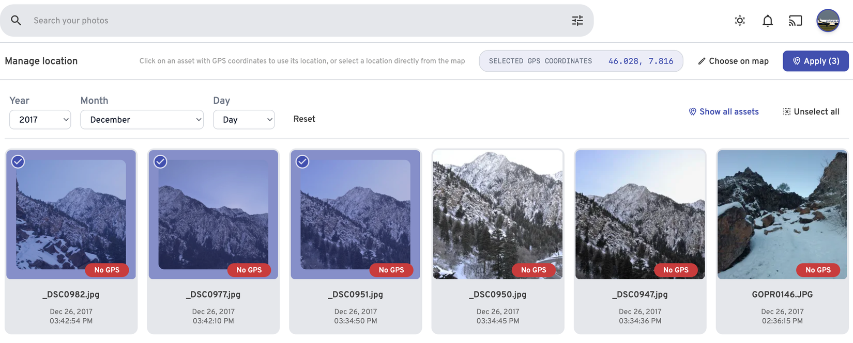Click the search magnifier icon

(x=16, y=20)
